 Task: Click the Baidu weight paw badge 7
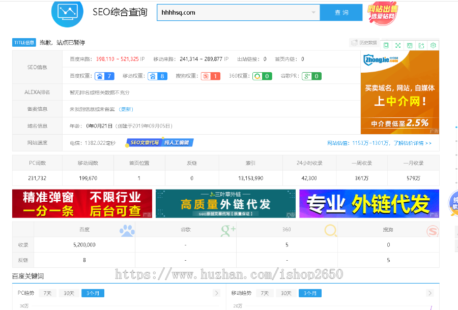point(104,76)
